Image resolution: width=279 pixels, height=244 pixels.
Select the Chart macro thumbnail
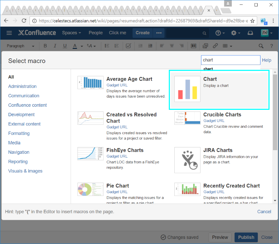[x=187, y=89]
